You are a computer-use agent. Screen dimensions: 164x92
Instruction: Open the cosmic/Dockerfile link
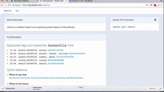click(x=65, y=57)
